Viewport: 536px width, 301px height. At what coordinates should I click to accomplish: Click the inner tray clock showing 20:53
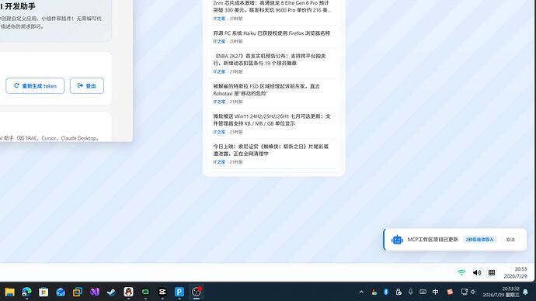(515, 272)
